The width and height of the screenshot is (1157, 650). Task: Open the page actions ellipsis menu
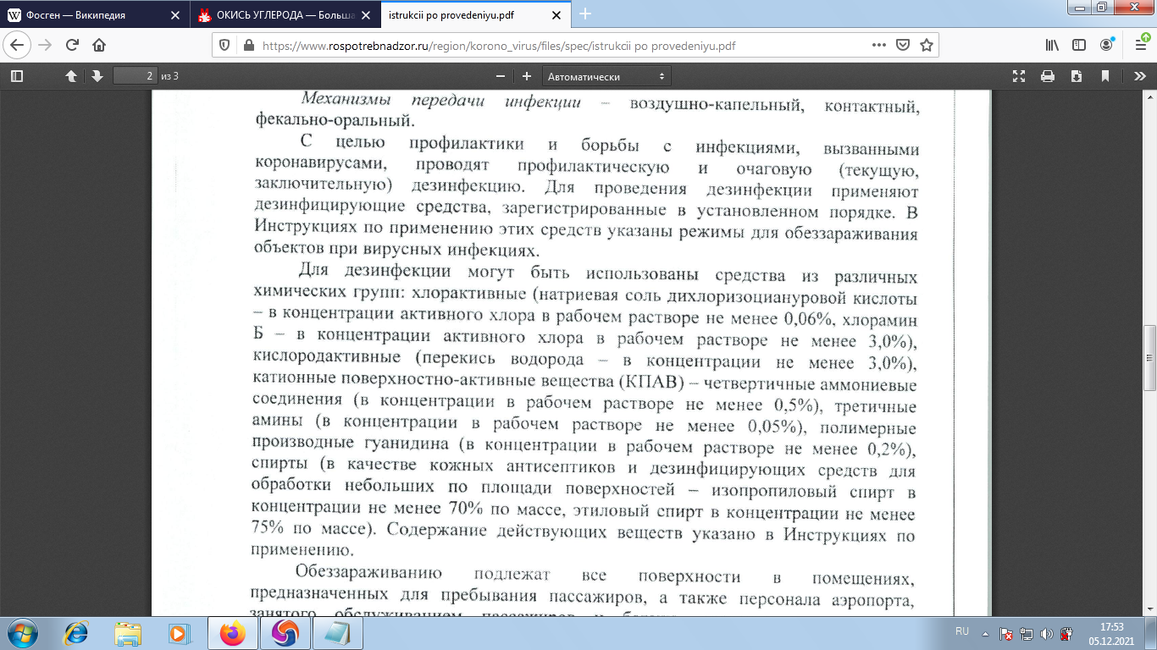click(879, 44)
